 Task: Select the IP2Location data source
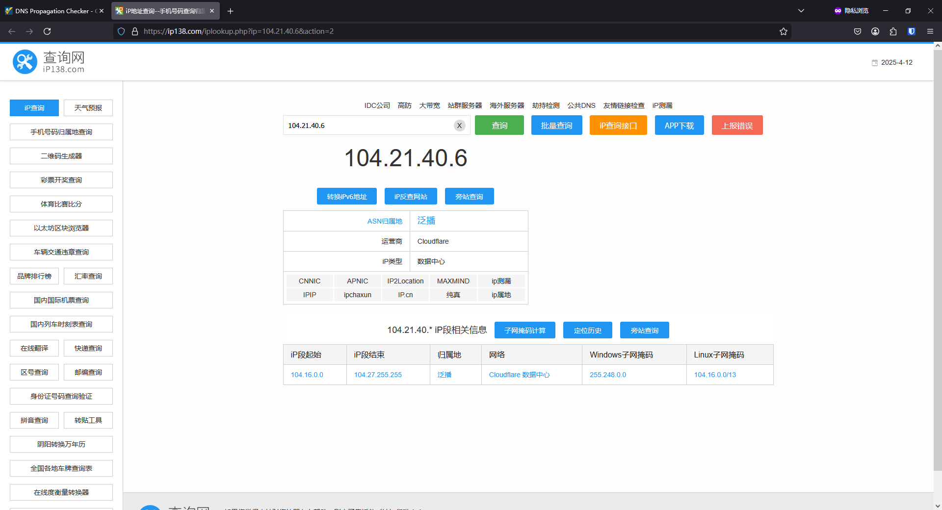[x=405, y=281]
